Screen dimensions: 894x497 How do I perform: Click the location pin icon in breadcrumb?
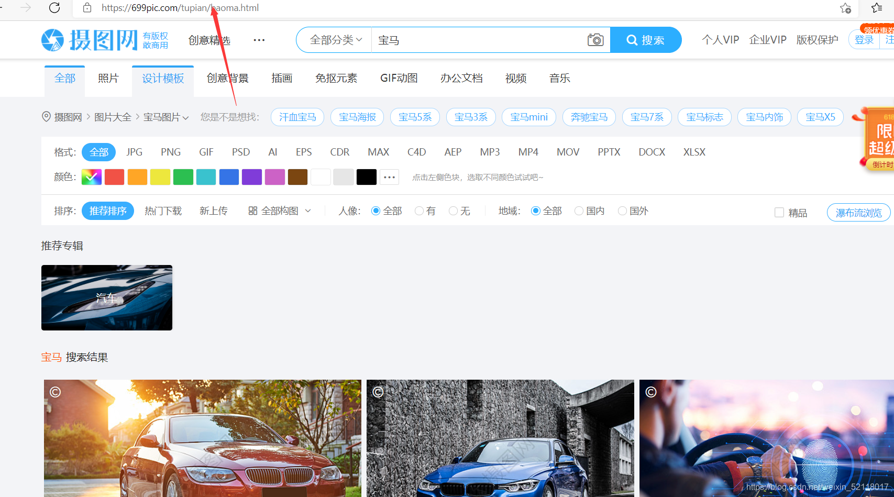(46, 116)
